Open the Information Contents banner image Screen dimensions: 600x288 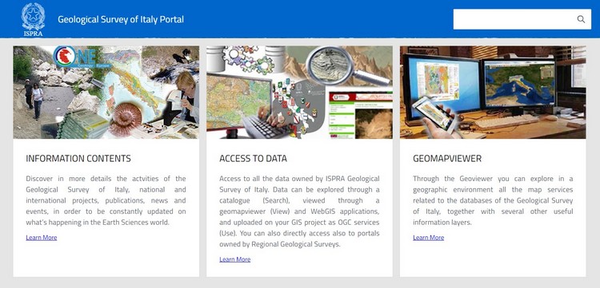[x=106, y=93]
